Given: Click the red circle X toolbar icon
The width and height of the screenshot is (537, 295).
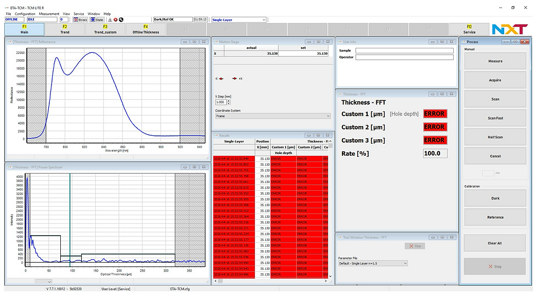Looking at the screenshot, I should tap(116, 20).
